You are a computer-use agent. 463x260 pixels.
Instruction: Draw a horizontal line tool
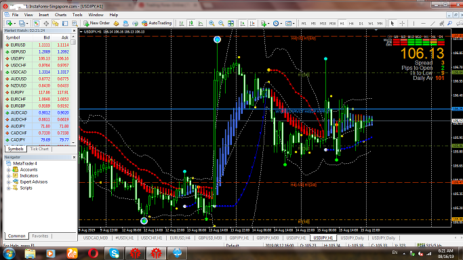[x=423, y=23]
